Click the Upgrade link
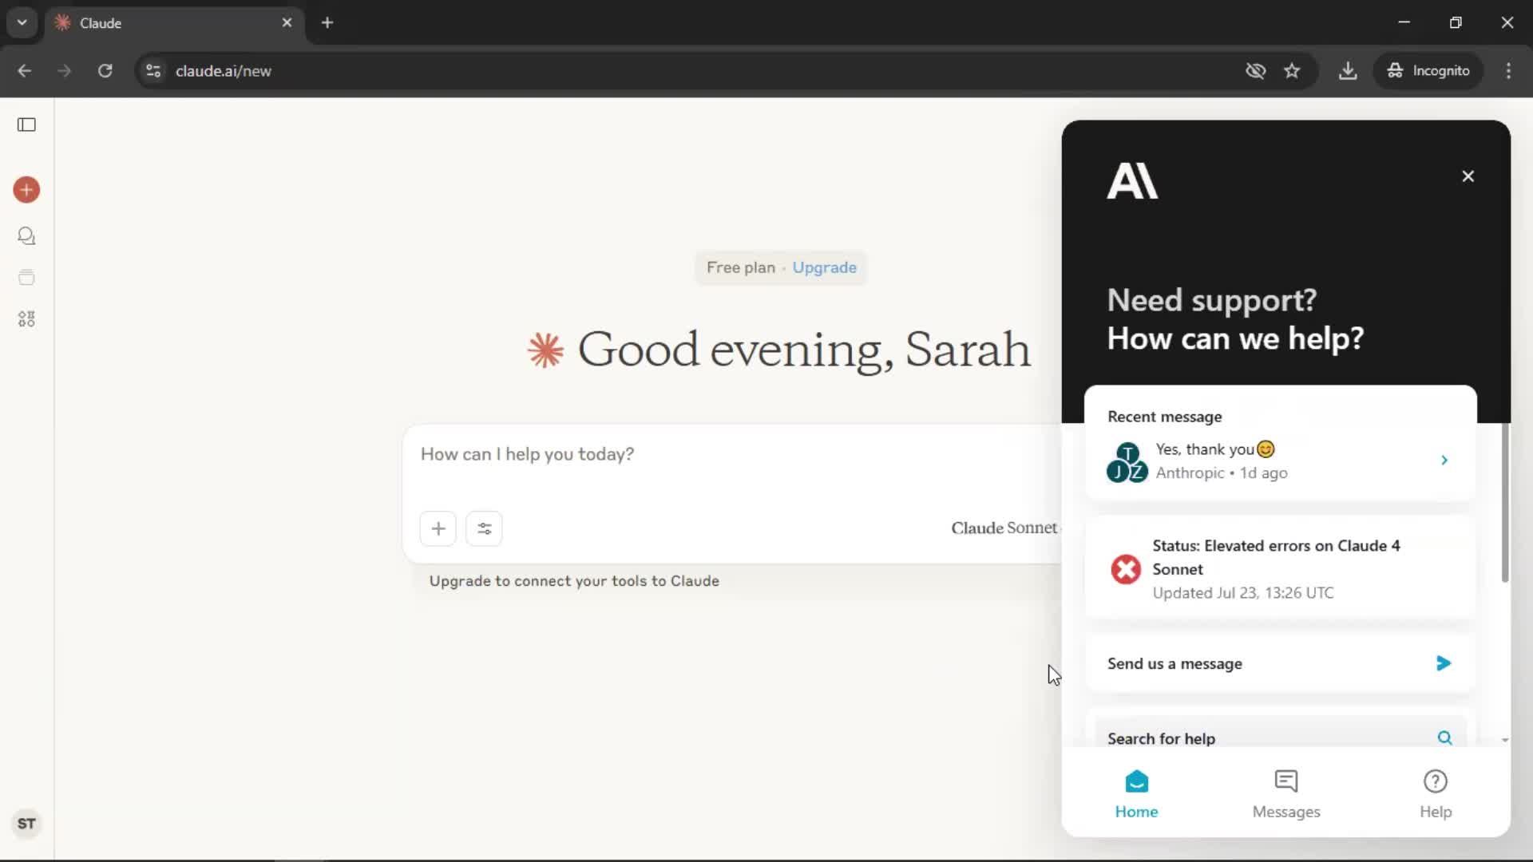 coord(824,268)
